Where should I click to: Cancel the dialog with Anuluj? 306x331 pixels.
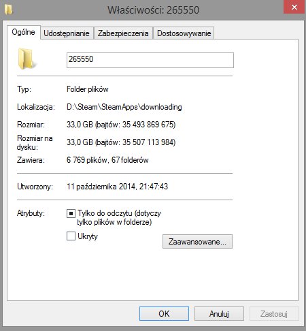219,313
